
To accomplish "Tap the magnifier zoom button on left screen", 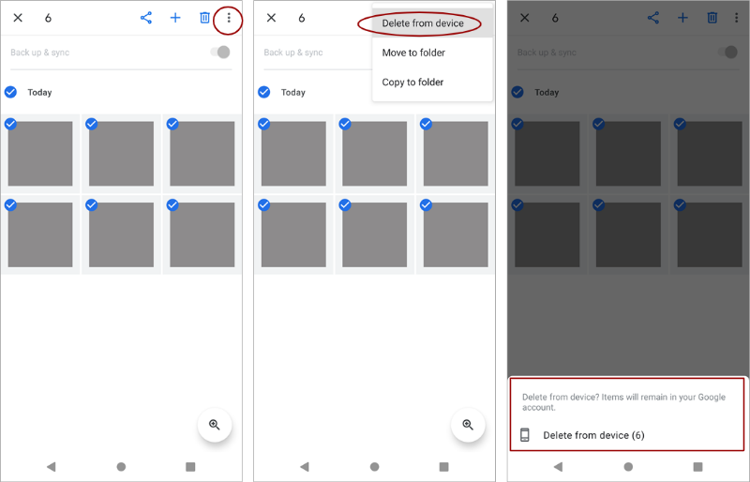I will pyautogui.click(x=215, y=425).
